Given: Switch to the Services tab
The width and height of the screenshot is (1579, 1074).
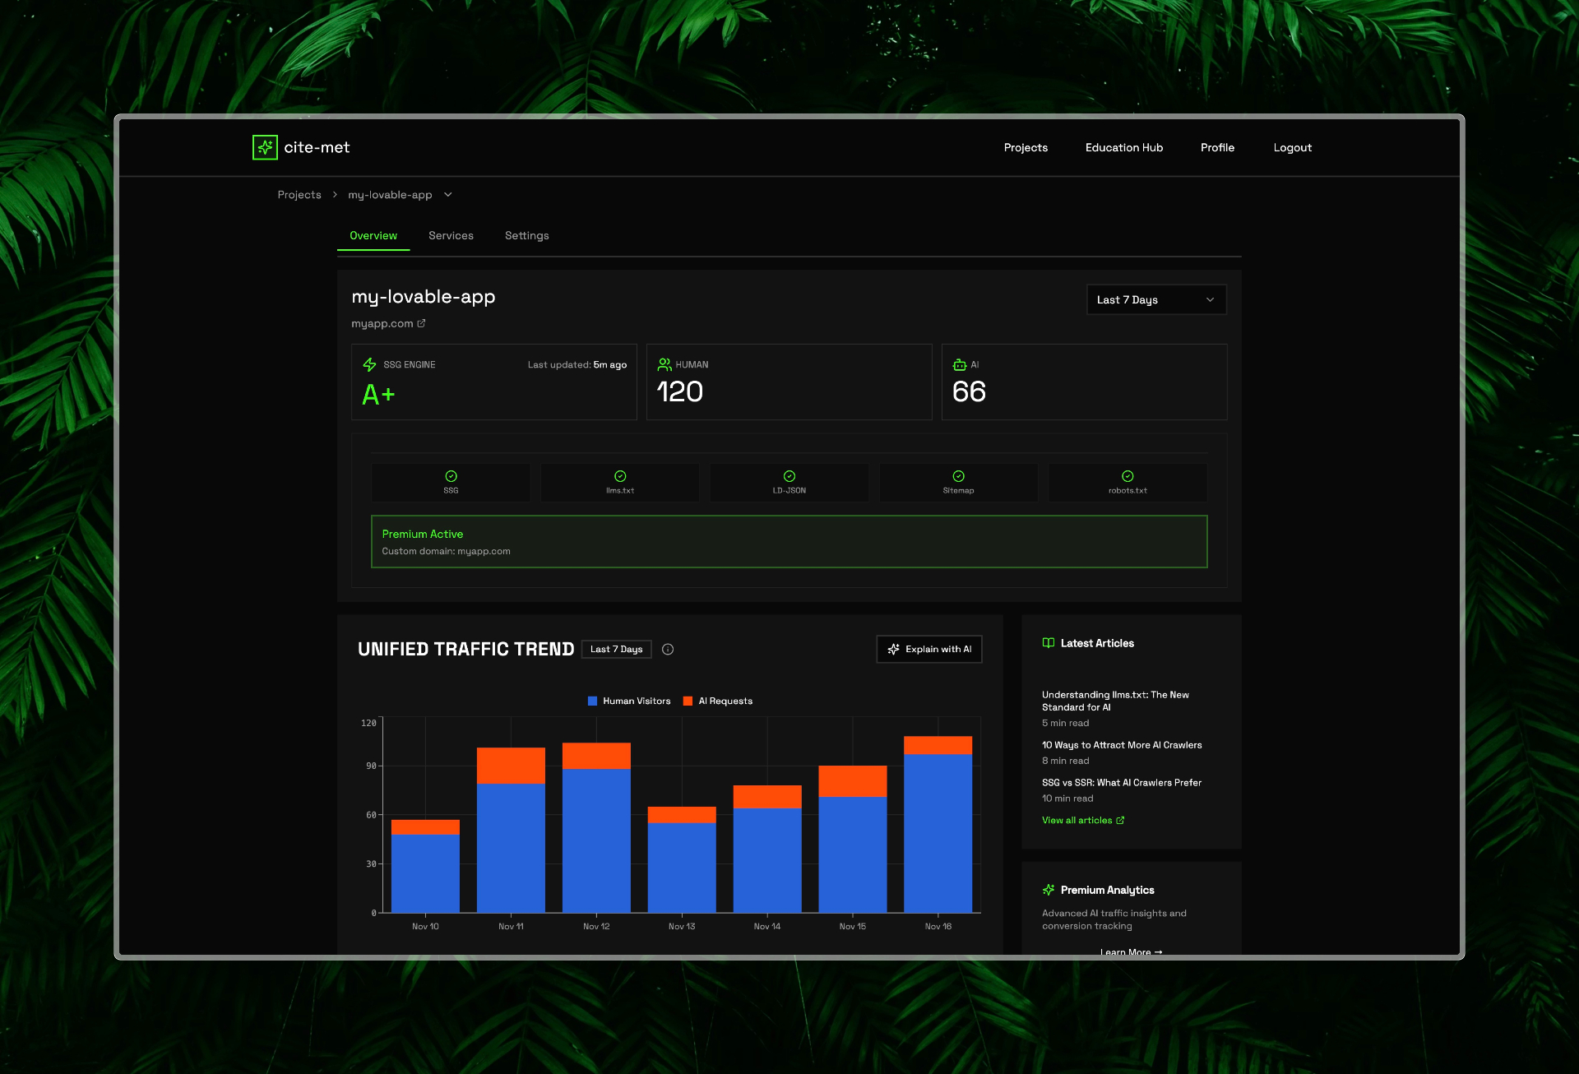Looking at the screenshot, I should pyautogui.click(x=451, y=235).
